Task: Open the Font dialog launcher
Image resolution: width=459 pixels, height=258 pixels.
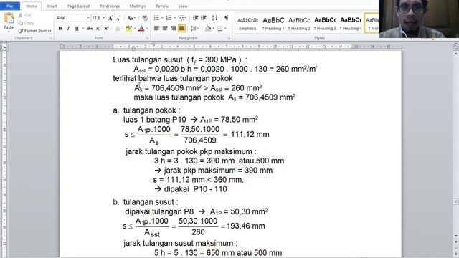Action: tap(147, 38)
